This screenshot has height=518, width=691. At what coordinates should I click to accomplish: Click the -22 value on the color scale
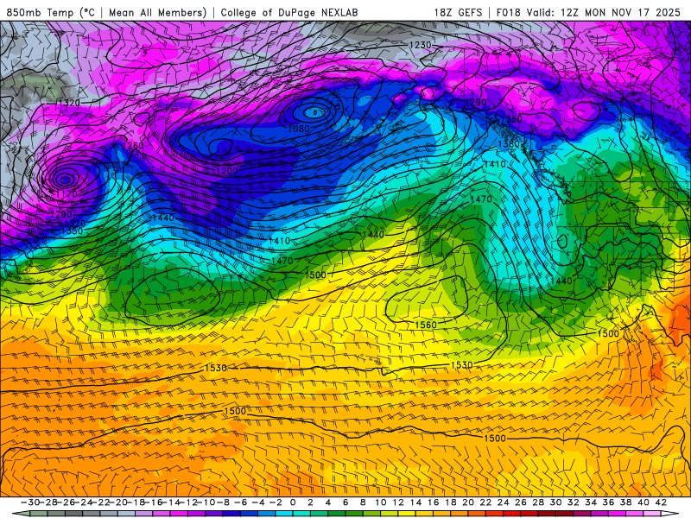[x=100, y=502]
